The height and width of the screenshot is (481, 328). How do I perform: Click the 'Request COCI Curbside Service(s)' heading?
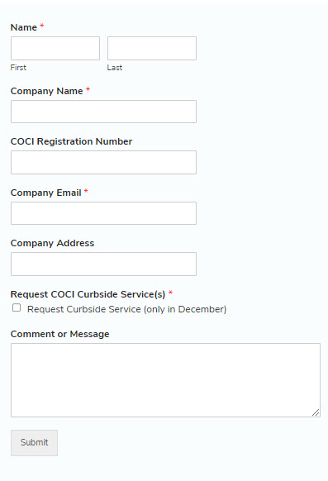click(x=88, y=294)
